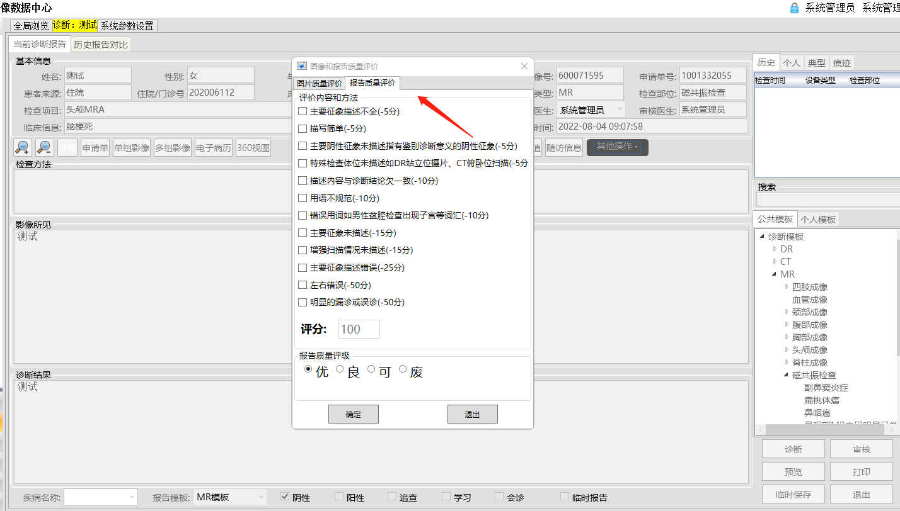Click the 临时保存 button
900x511 pixels.
pos(793,494)
